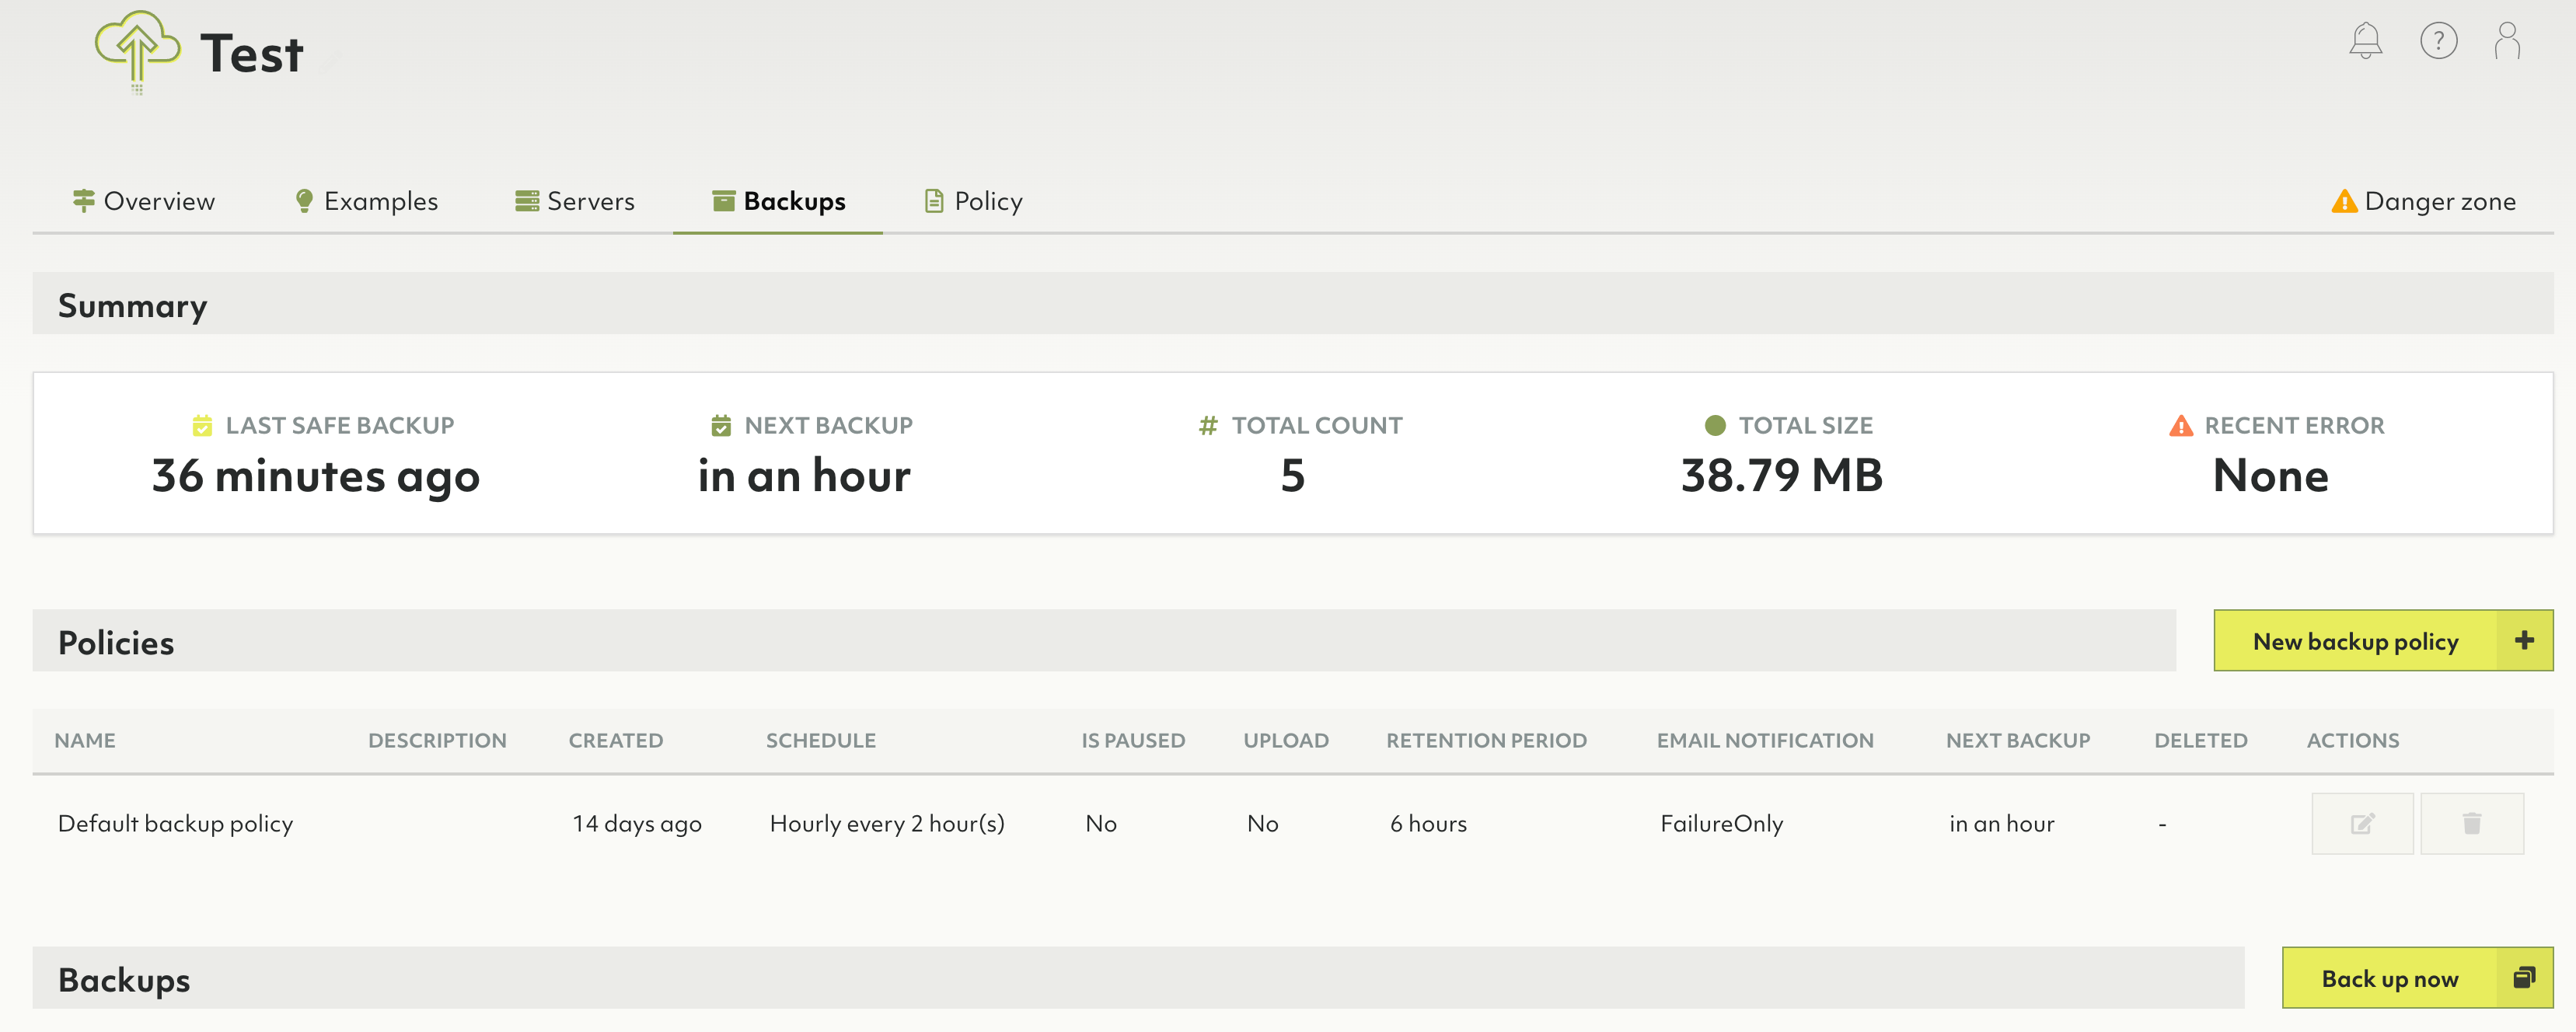
Task: Click the notification bell icon
Action: (2365, 41)
